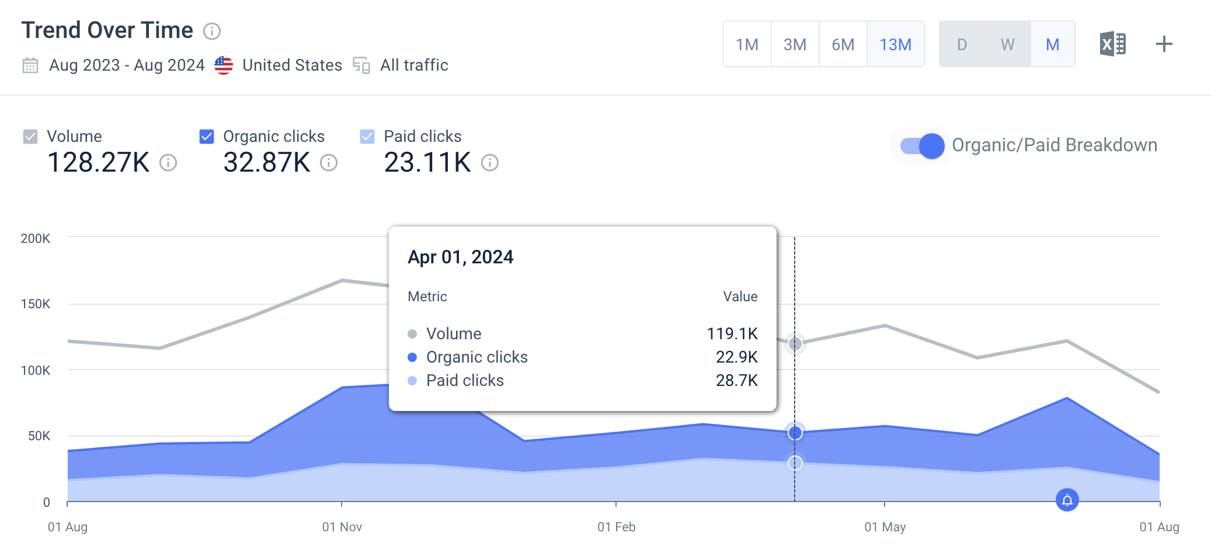1211x557 pixels.
Task: Open the calendar date range icon
Action: pos(30,65)
